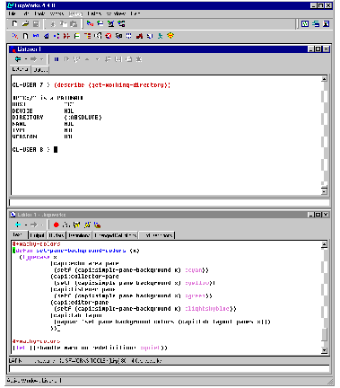Open the history dropdown beside Editor back arrow

point(26,225)
